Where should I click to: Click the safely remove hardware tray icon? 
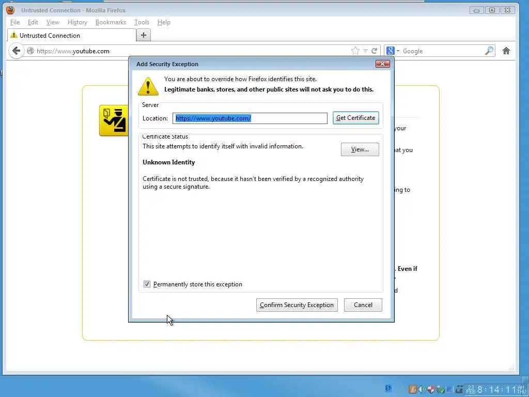440,389
